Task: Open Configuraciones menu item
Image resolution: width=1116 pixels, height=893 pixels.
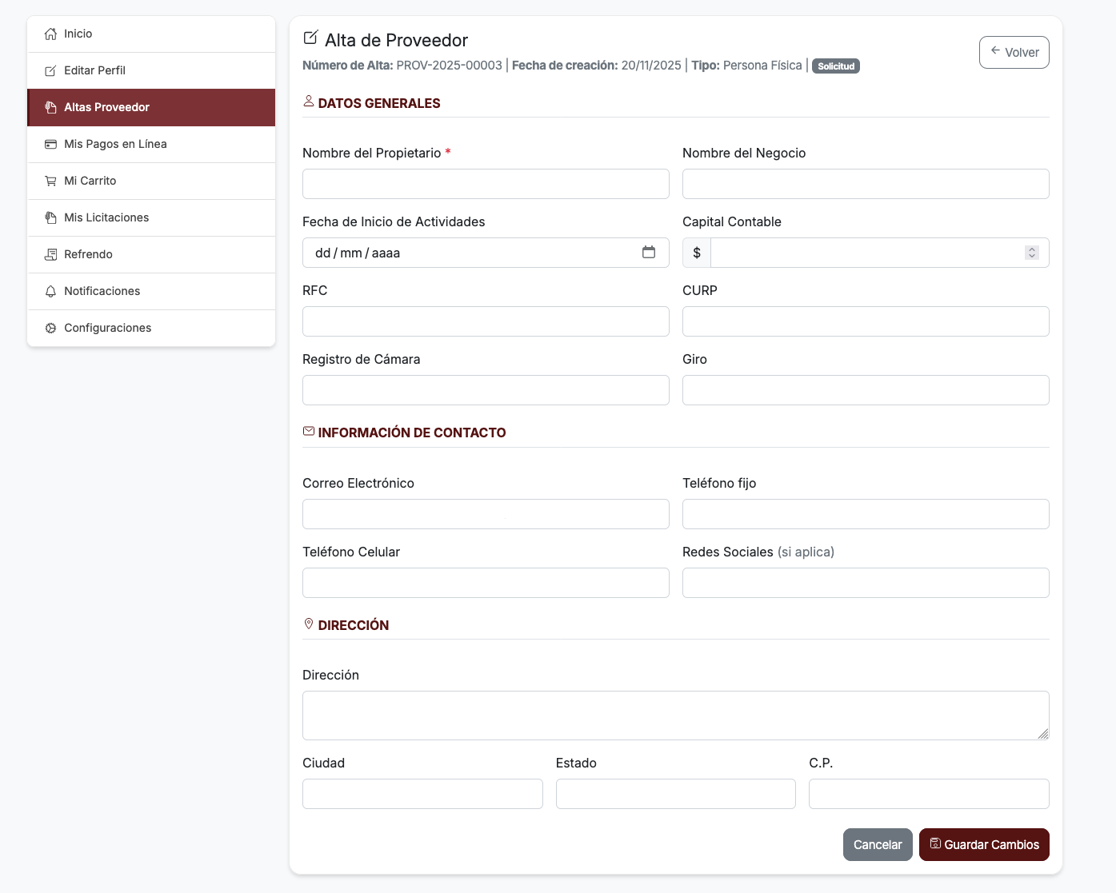Action: pyautogui.click(x=151, y=328)
